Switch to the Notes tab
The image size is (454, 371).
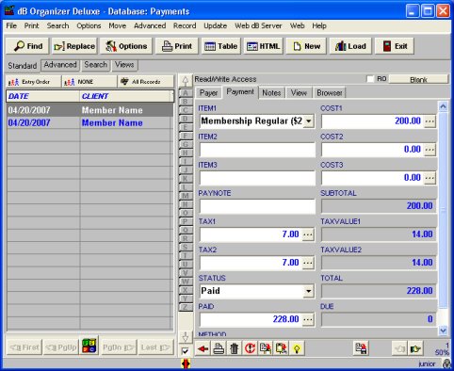point(271,93)
